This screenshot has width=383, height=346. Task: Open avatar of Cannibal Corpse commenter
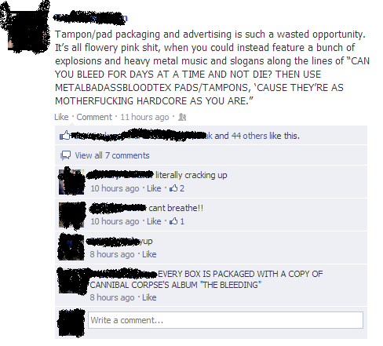pyautogui.click(x=71, y=280)
